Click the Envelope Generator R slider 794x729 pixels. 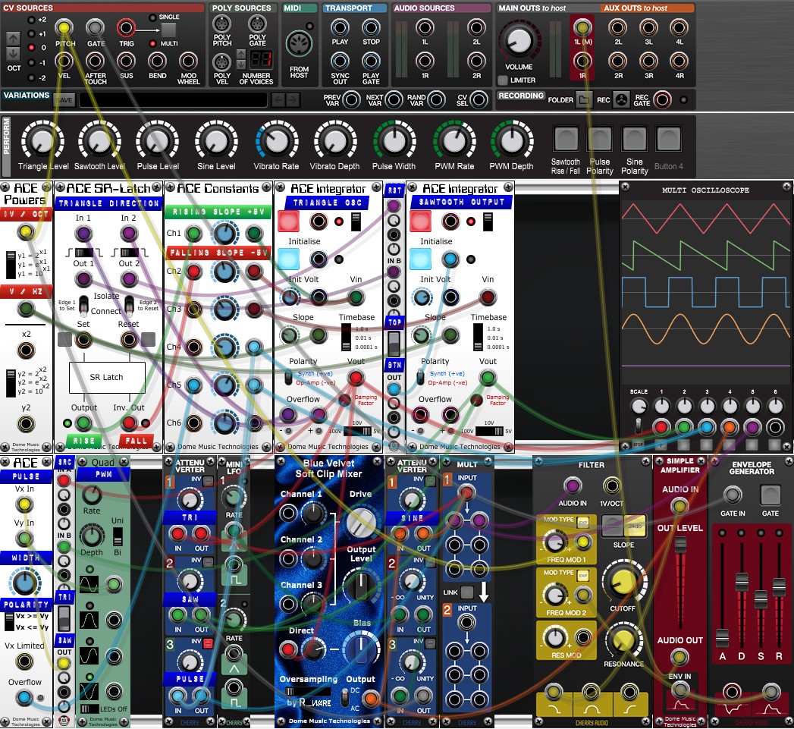coord(780,587)
